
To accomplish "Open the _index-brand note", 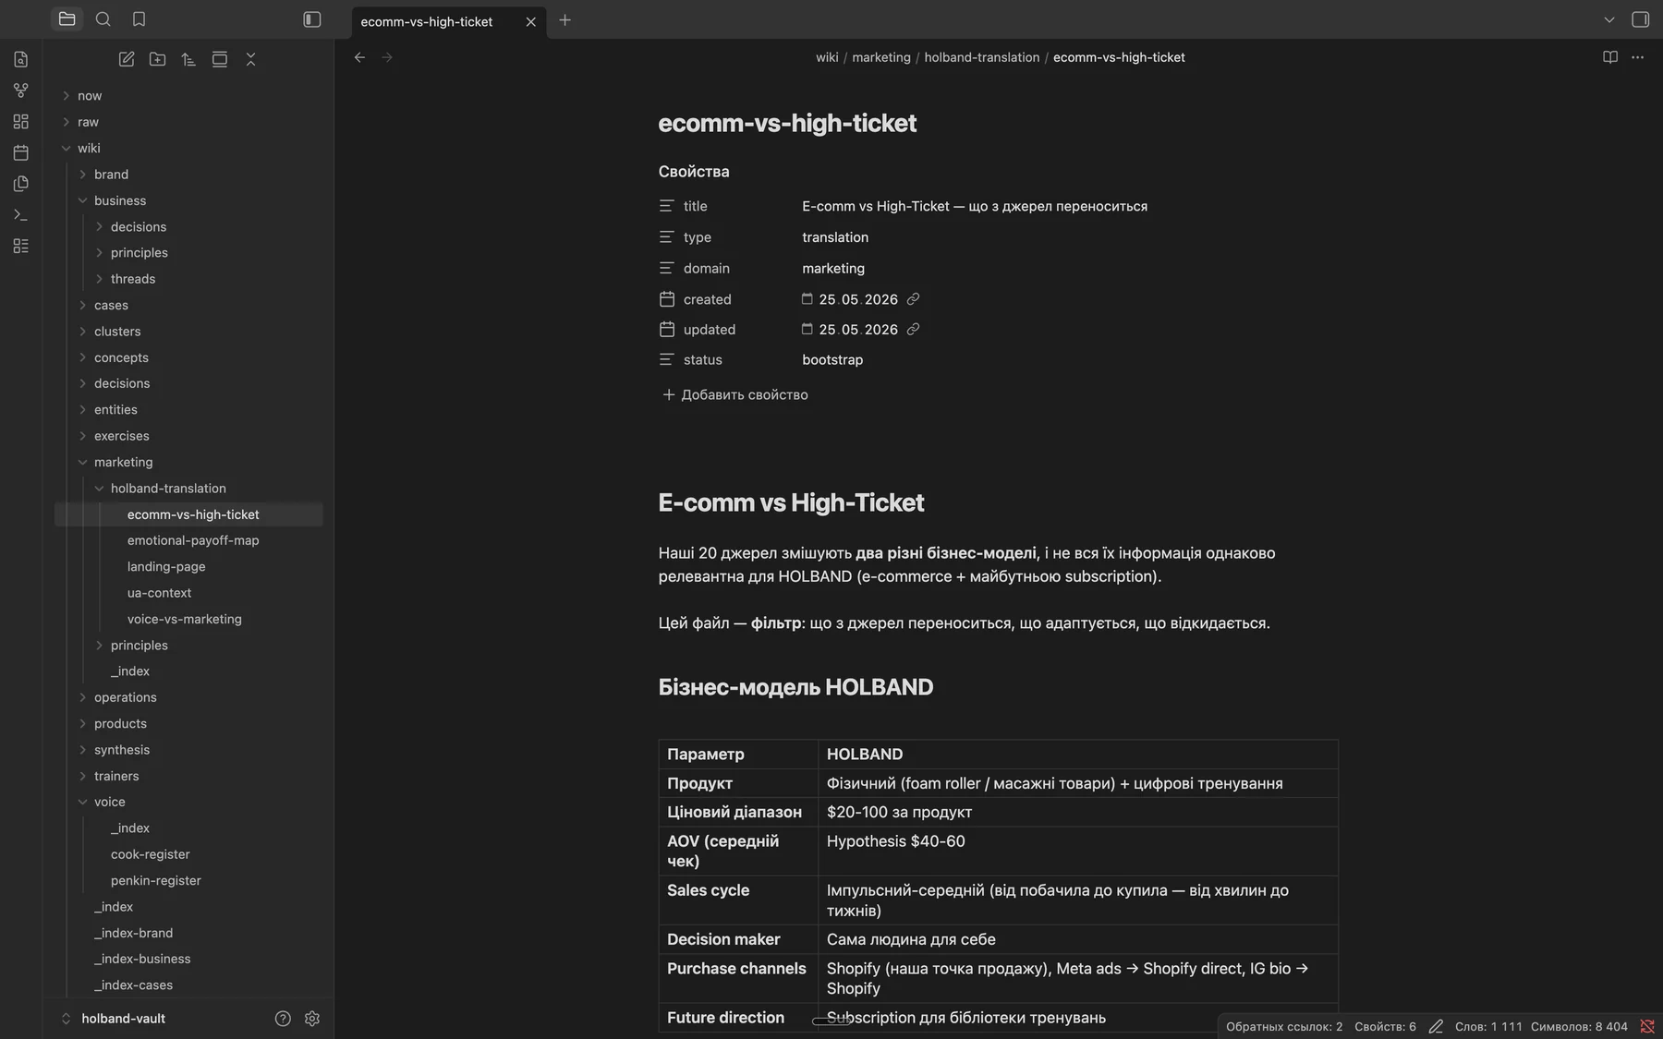I will coord(134,933).
